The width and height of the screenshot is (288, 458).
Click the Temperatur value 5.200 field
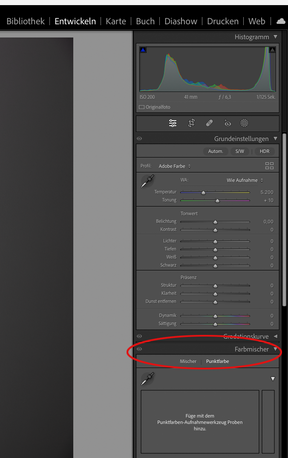(x=267, y=192)
